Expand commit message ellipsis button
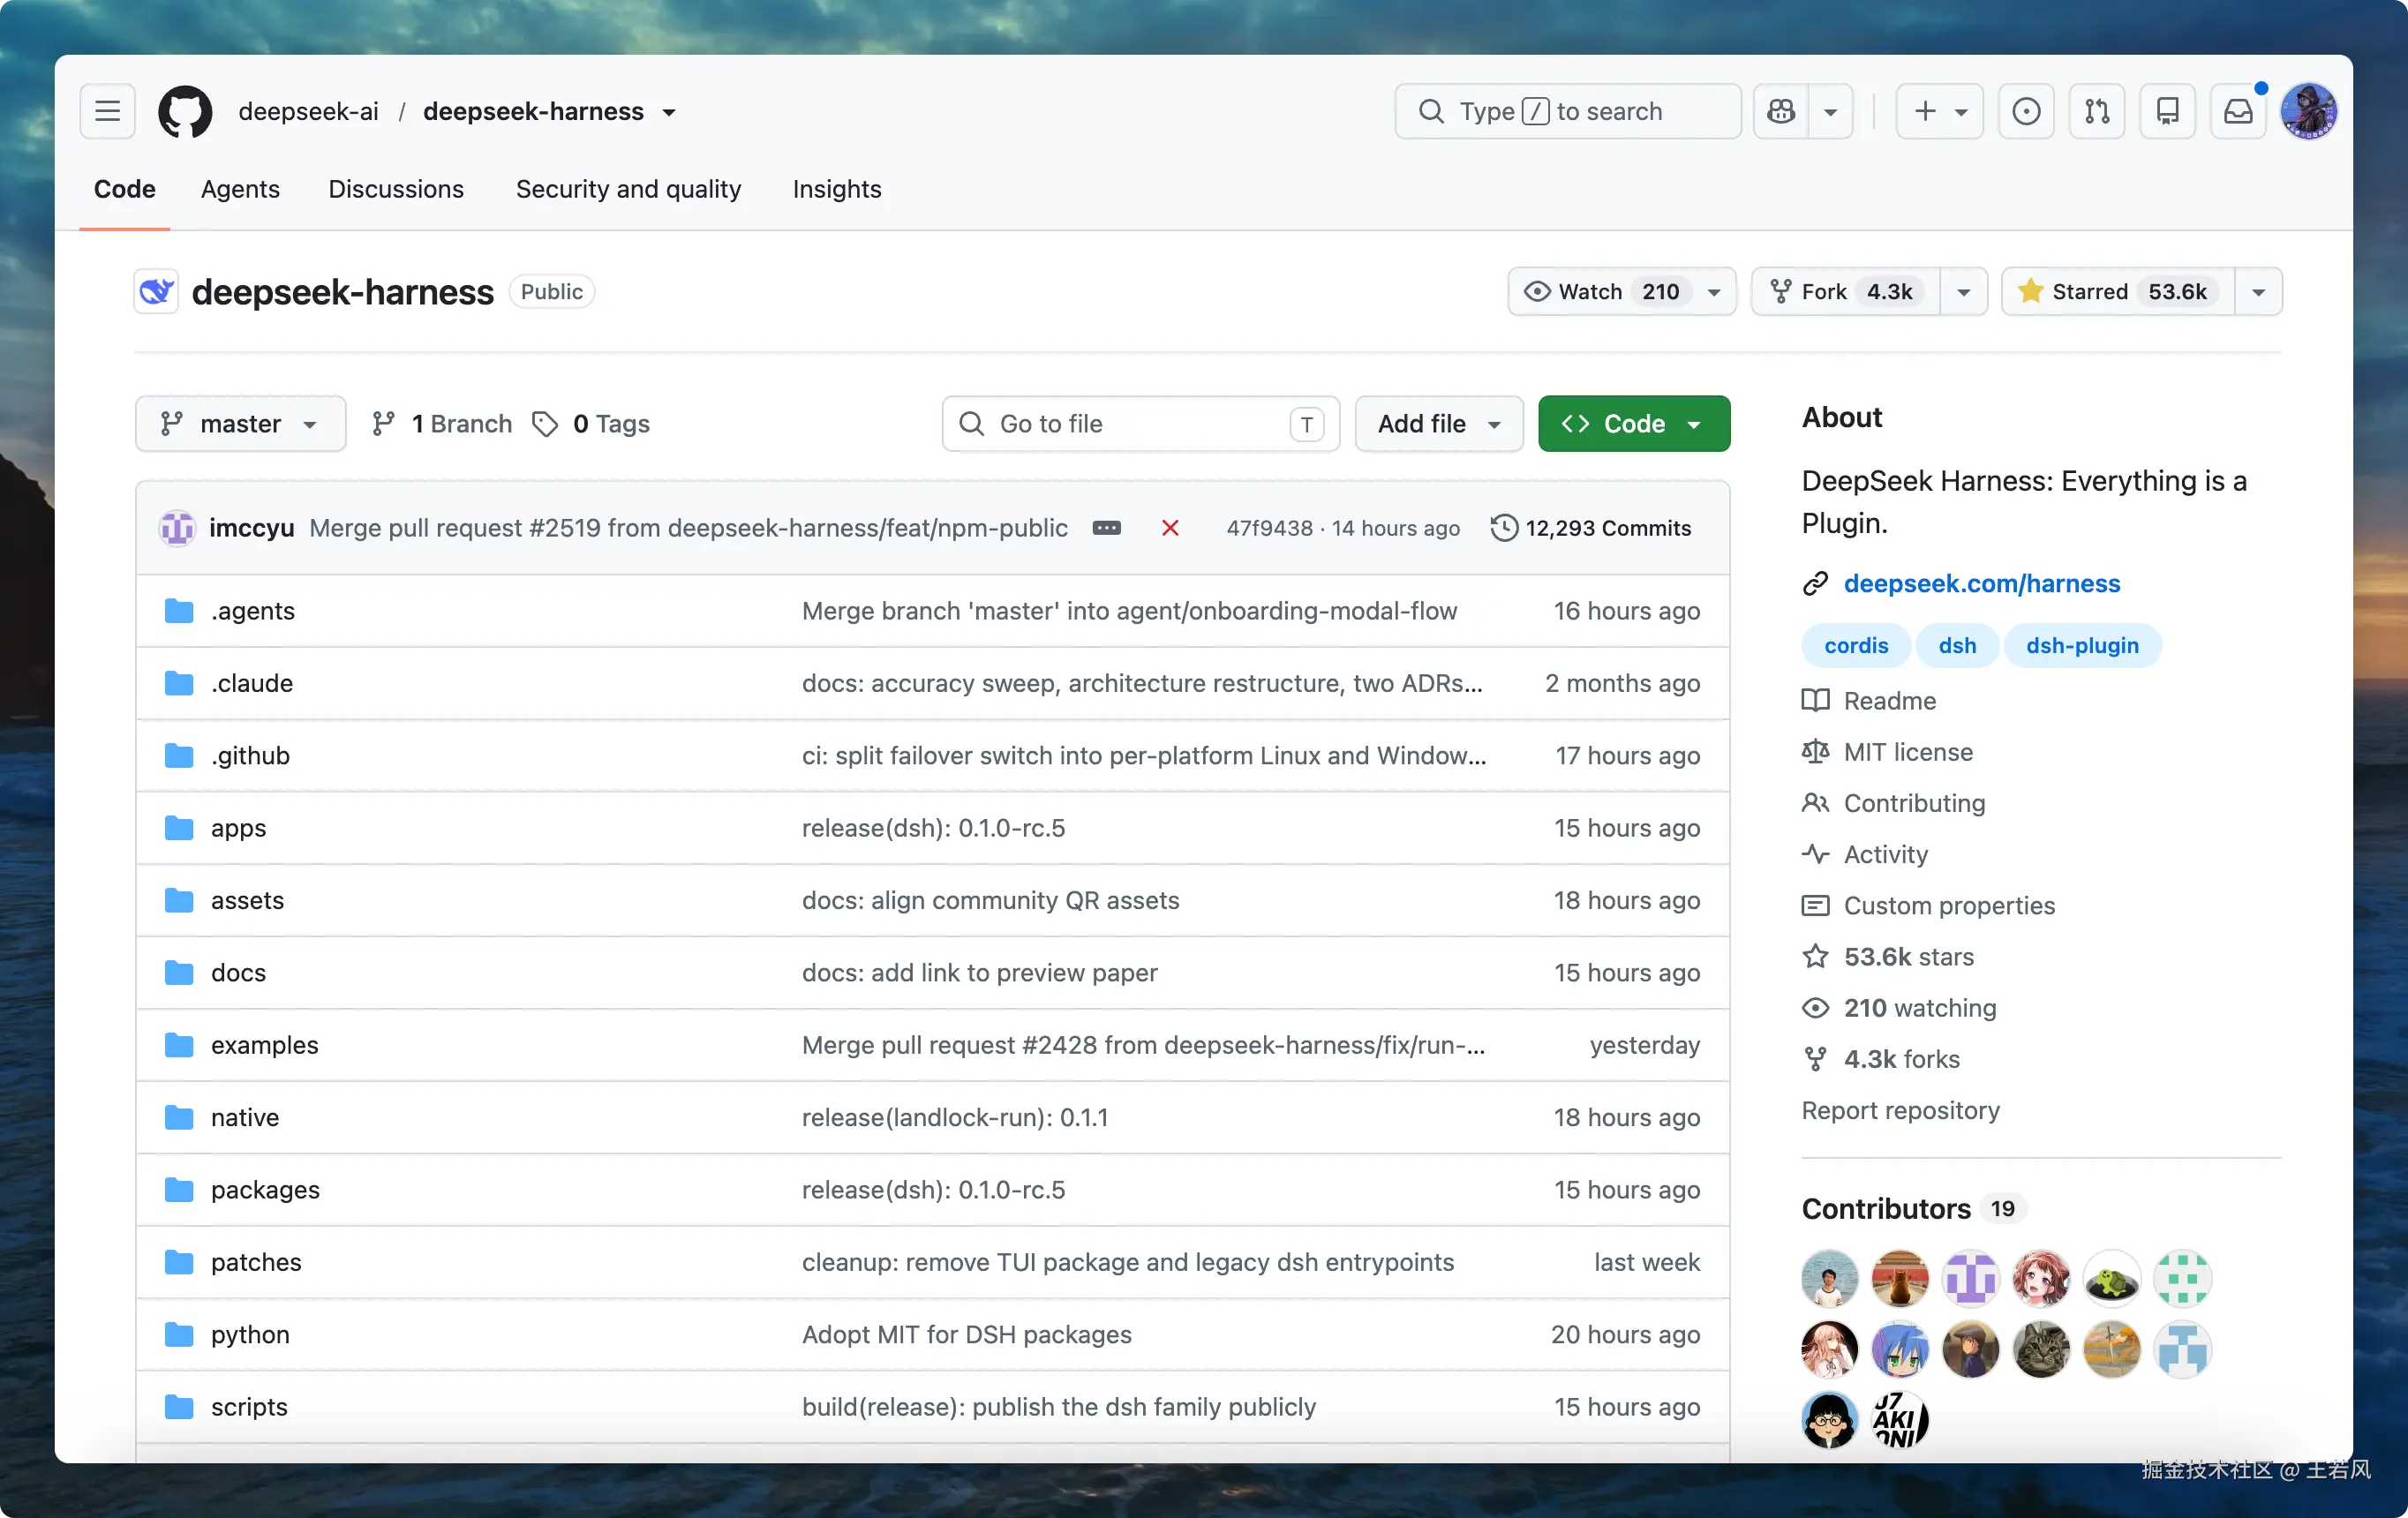2408x1518 pixels. 1106,528
